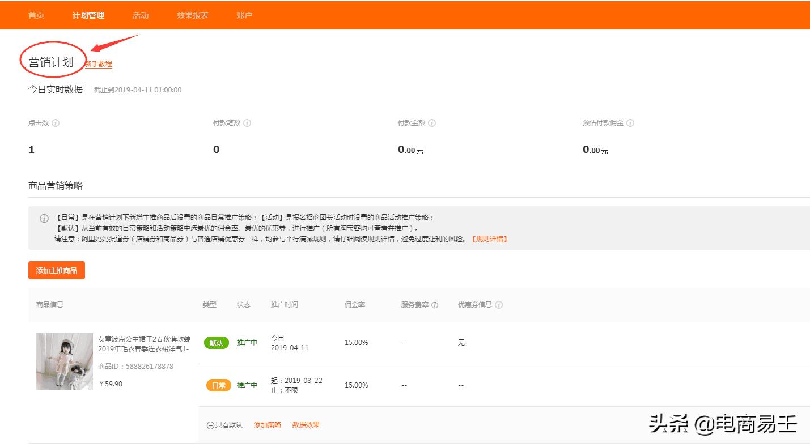
Task: Open the 付款笔数 info tooltip icon
Action: tap(247, 122)
